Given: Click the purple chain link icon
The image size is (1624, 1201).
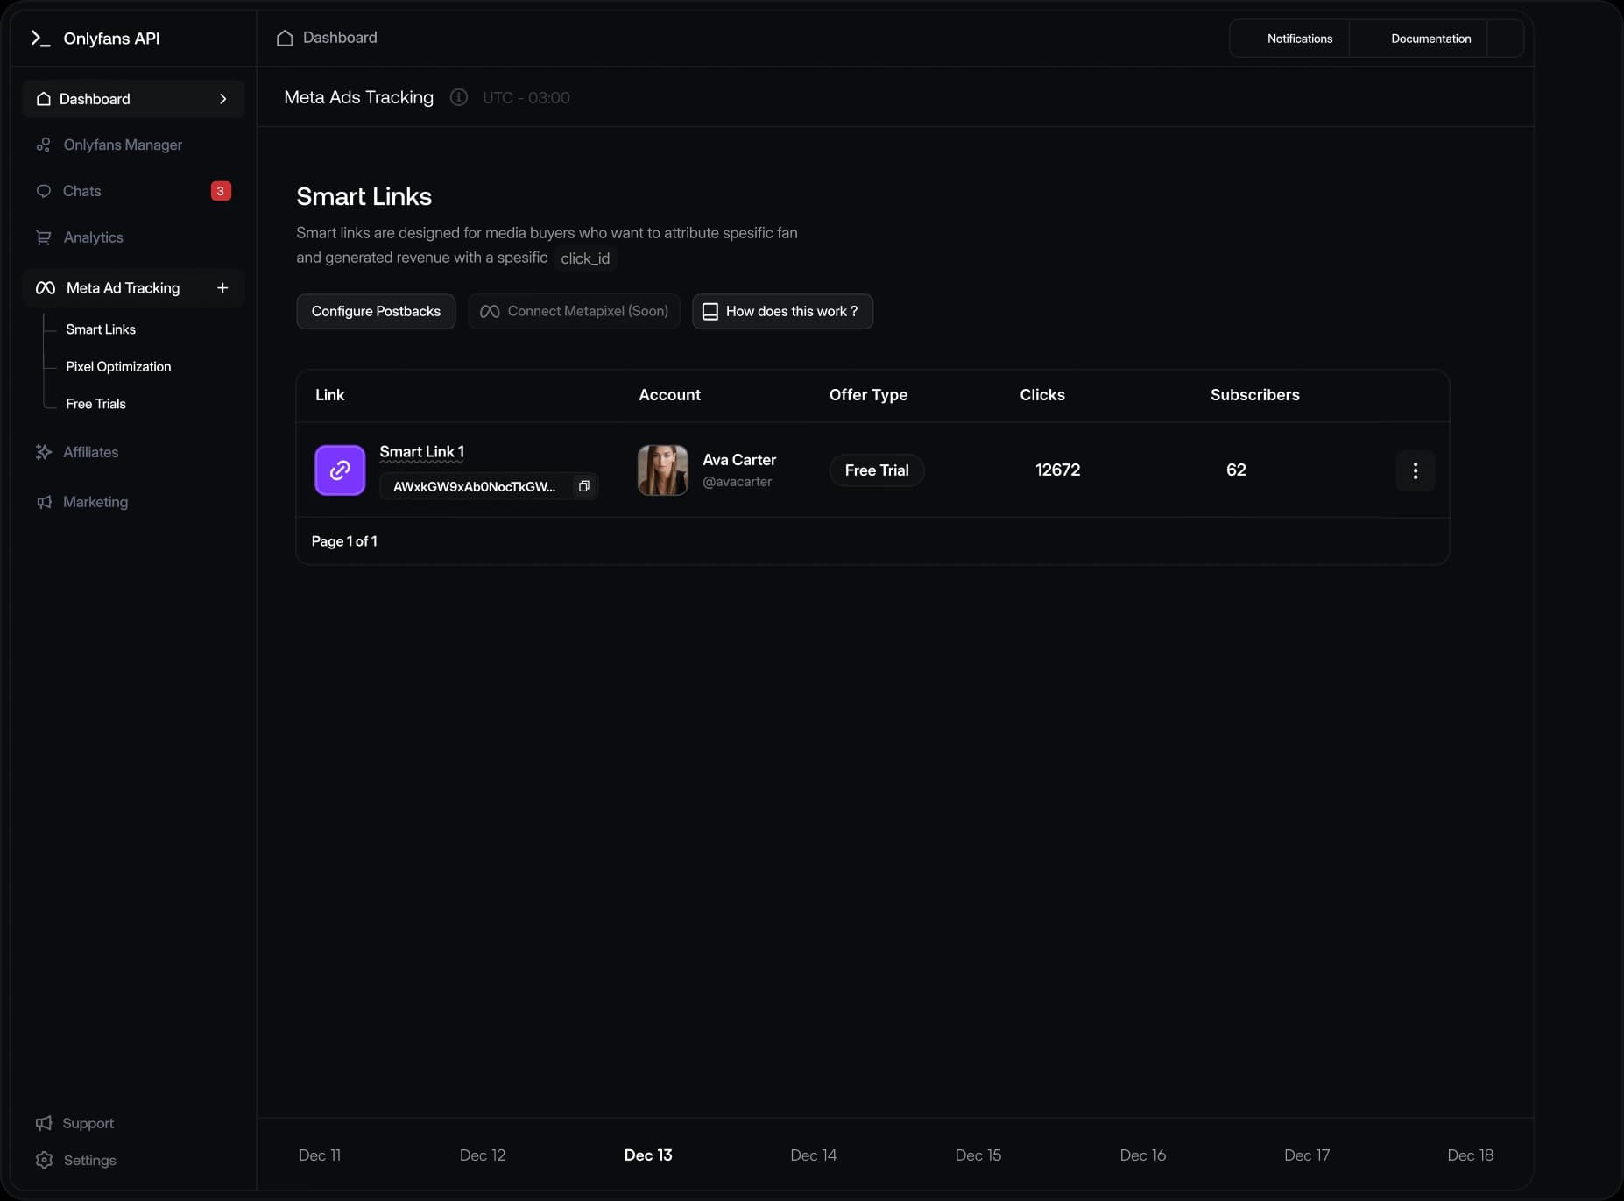Looking at the screenshot, I should (340, 470).
